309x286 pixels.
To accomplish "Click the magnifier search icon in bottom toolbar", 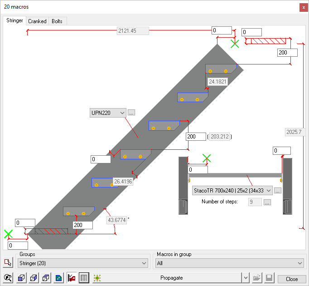I will tap(8, 278).
